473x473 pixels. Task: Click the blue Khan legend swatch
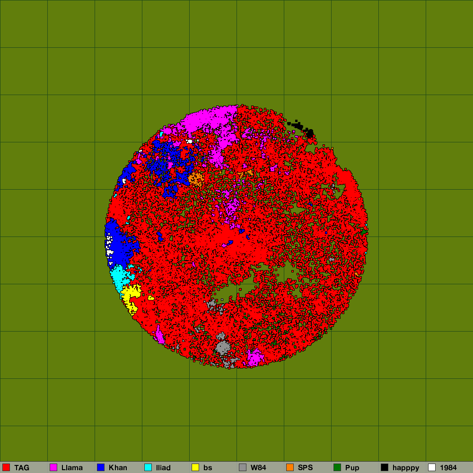(101, 467)
